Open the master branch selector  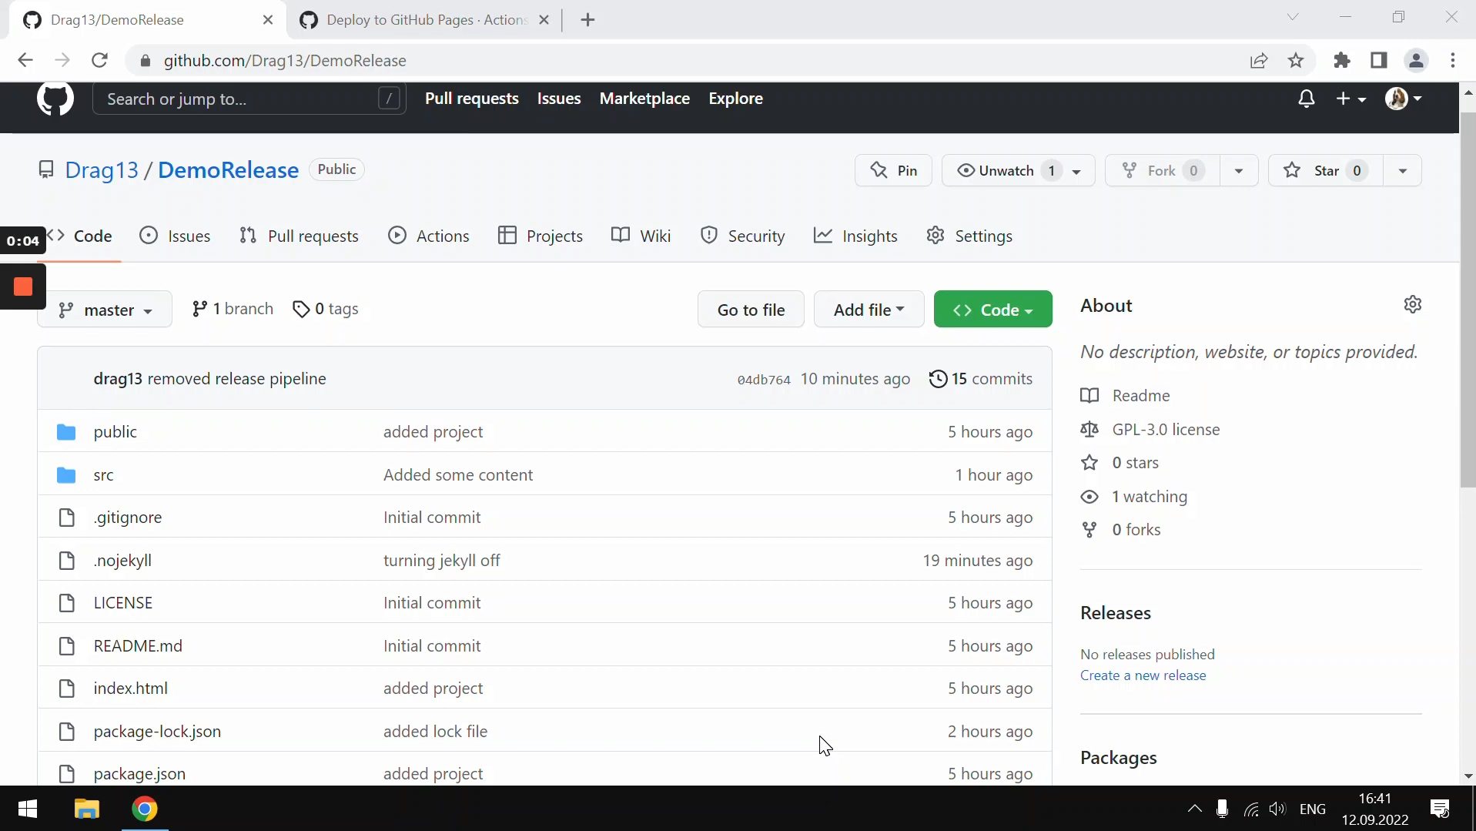click(x=105, y=310)
